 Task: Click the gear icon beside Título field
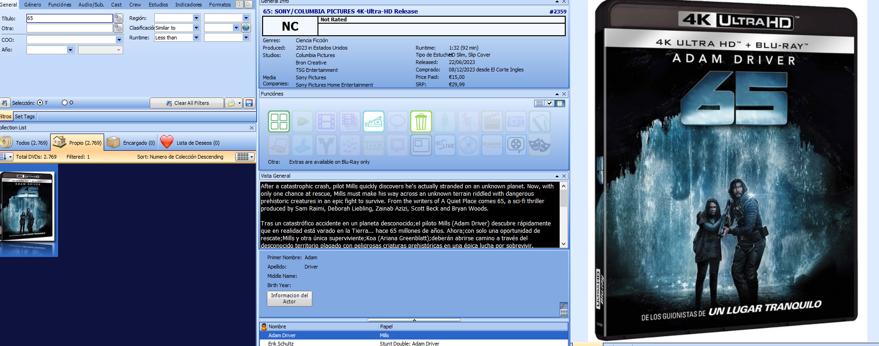click(x=119, y=18)
